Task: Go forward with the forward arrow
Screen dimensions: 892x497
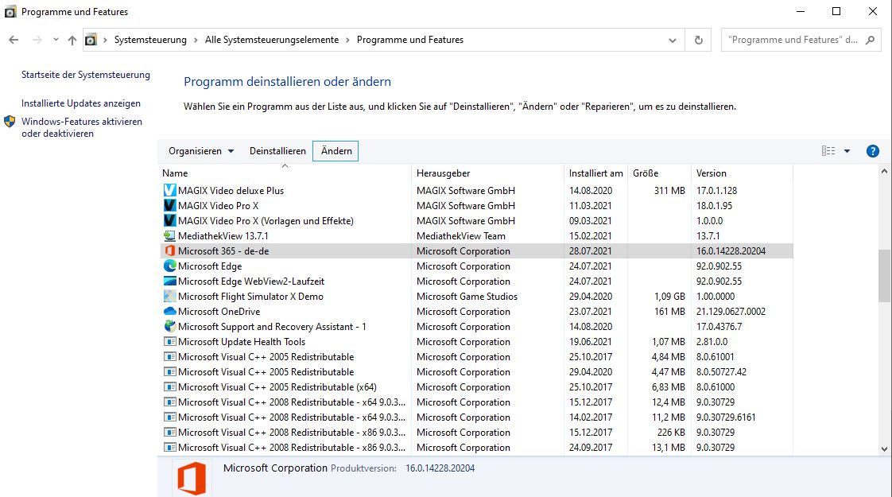Action: (37, 40)
